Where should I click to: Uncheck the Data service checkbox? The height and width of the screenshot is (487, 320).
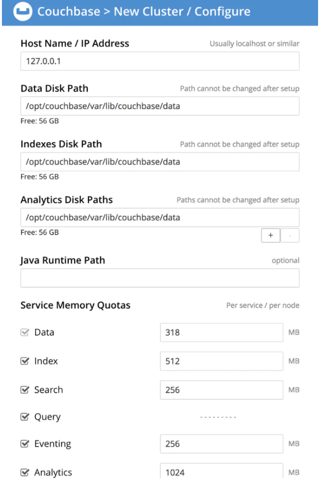pos(25,332)
